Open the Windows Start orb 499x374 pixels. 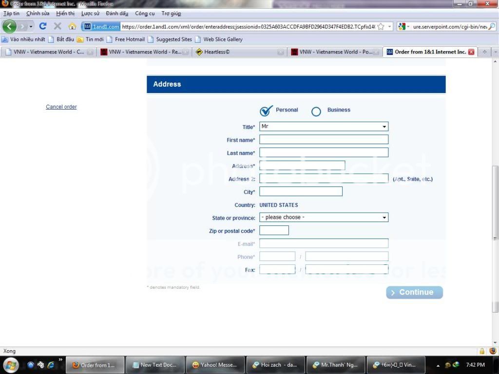(x=10, y=365)
